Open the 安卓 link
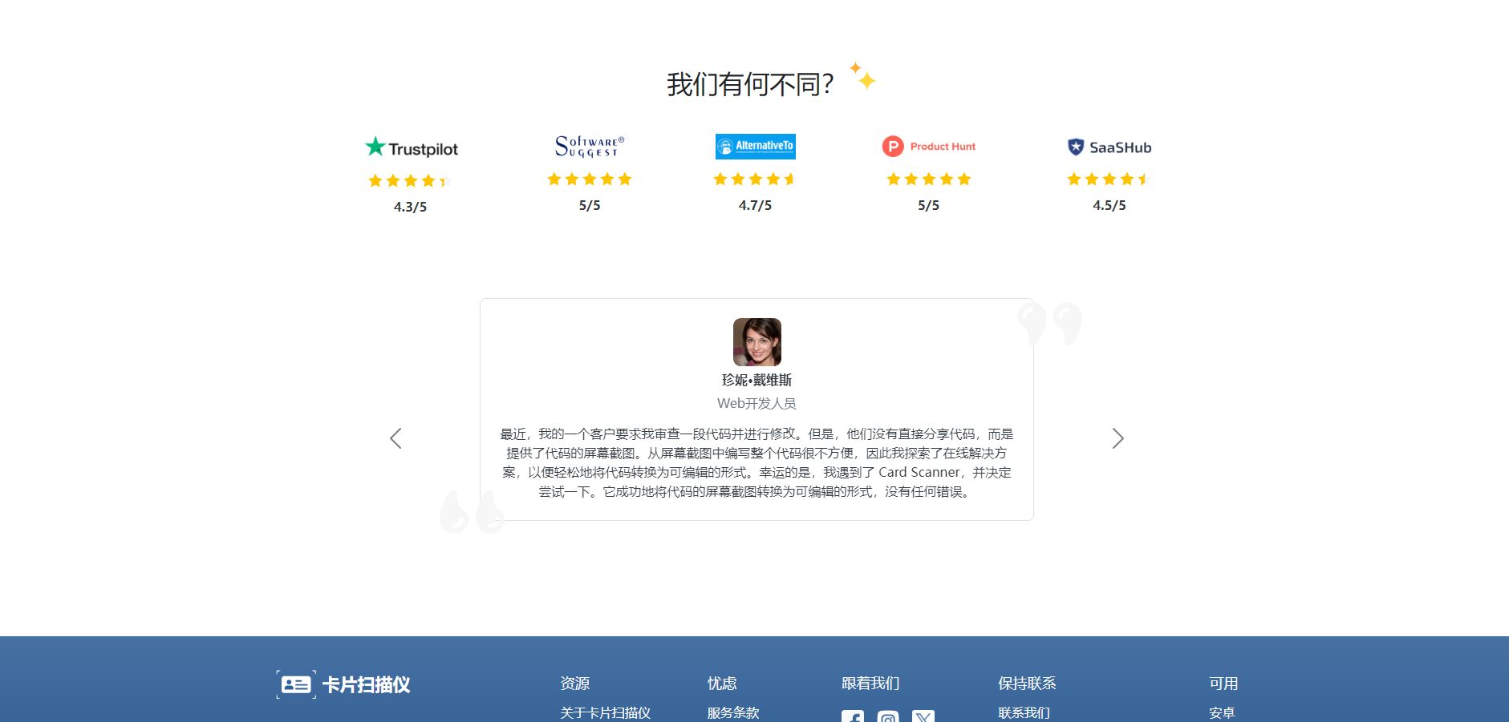The height and width of the screenshot is (722, 1509). pyautogui.click(x=1222, y=712)
